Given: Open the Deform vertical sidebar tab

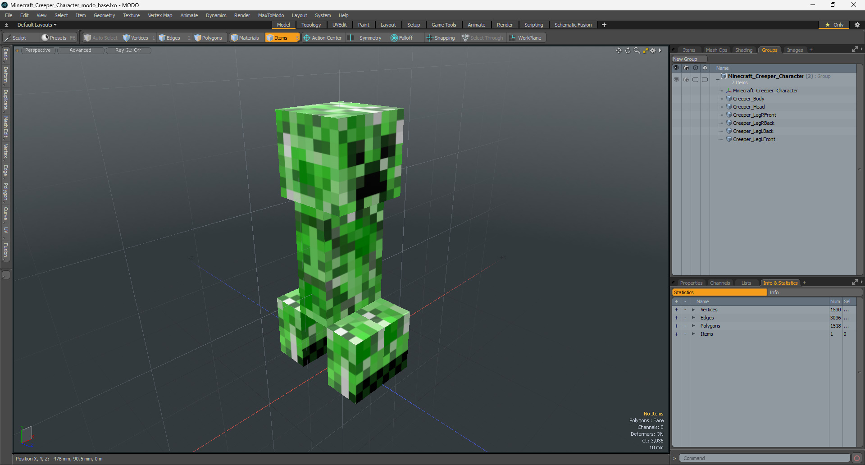Looking at the screenshot, I should point(5,75).
